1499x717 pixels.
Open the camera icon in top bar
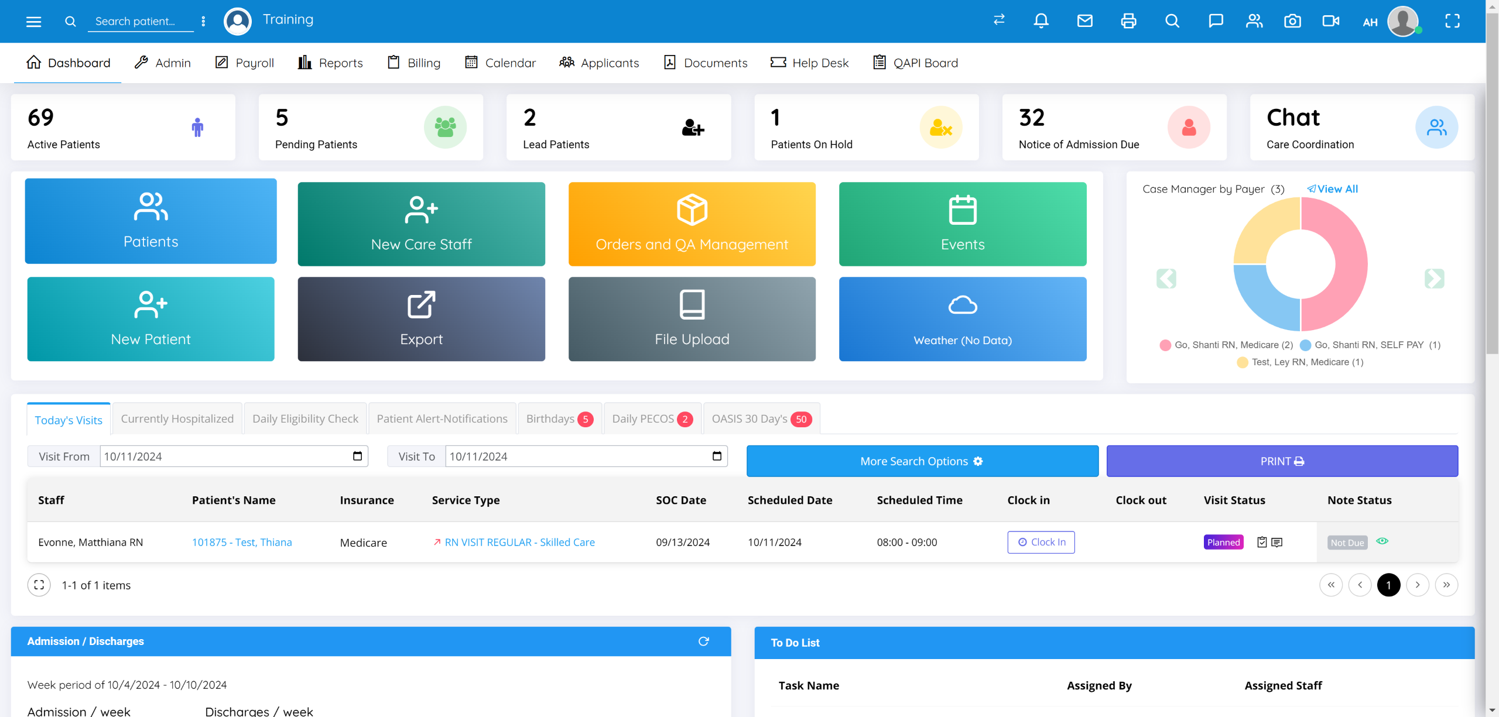click(1292, 21)
